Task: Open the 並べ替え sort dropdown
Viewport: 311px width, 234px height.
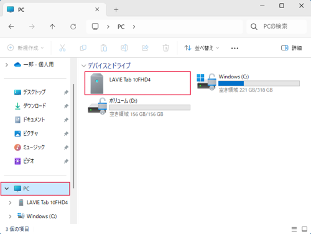Action: pos(202,48)
